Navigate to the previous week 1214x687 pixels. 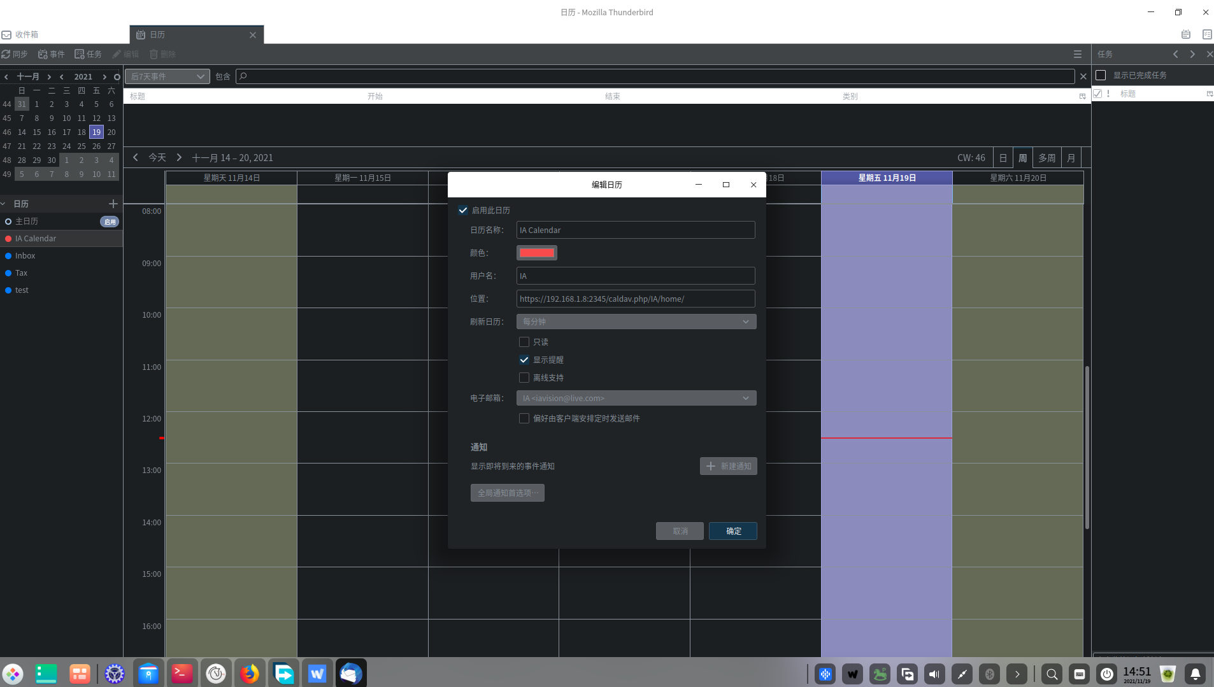click(136, 157)
